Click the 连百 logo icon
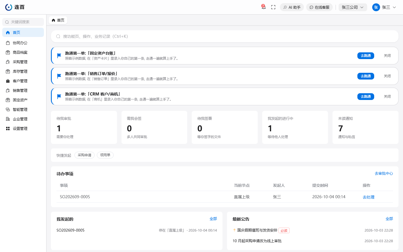Image resolution: width=403 pixels, height=252 pixels. (9, 7)
